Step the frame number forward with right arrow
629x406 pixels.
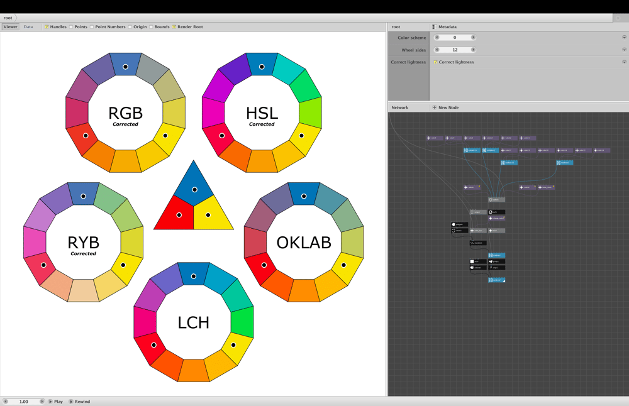(x=42, y=401)
